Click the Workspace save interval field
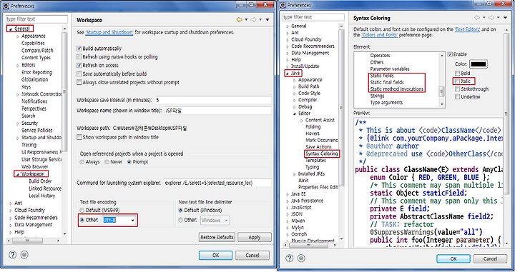Image resolution: width=515 pixels, height=272 pixels. pyautogui.click(x=213, y=100)
